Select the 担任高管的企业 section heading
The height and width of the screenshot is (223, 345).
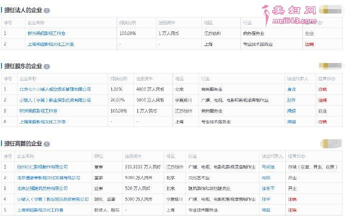tap(23, 143)
